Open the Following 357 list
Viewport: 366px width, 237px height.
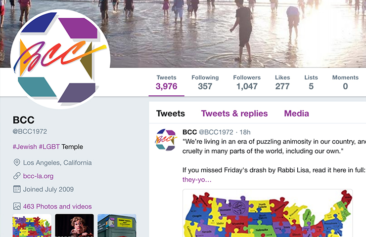205,82
